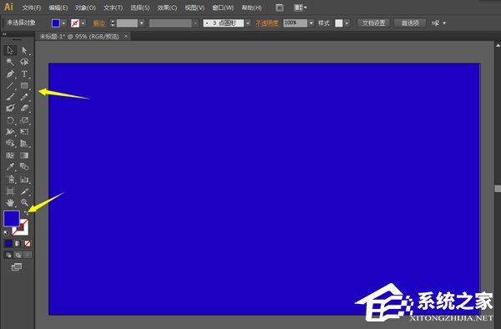501x329 pixels.
Task: Select the Rectangle tool
Action: click(x=24, y=86)
